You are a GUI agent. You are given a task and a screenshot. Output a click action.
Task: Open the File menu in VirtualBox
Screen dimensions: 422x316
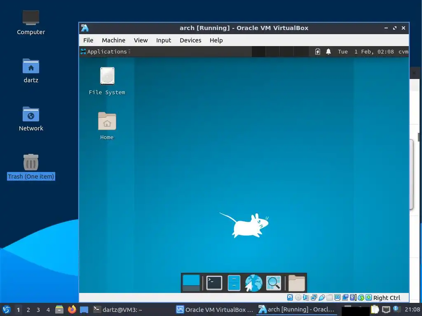click(x=88, y=40)
